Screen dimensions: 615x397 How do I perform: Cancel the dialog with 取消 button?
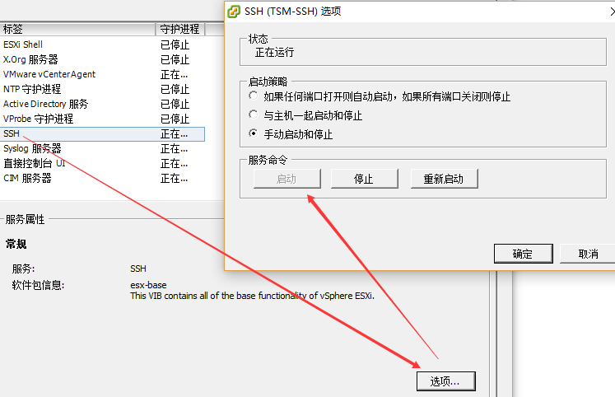click(x=588, y=254)
